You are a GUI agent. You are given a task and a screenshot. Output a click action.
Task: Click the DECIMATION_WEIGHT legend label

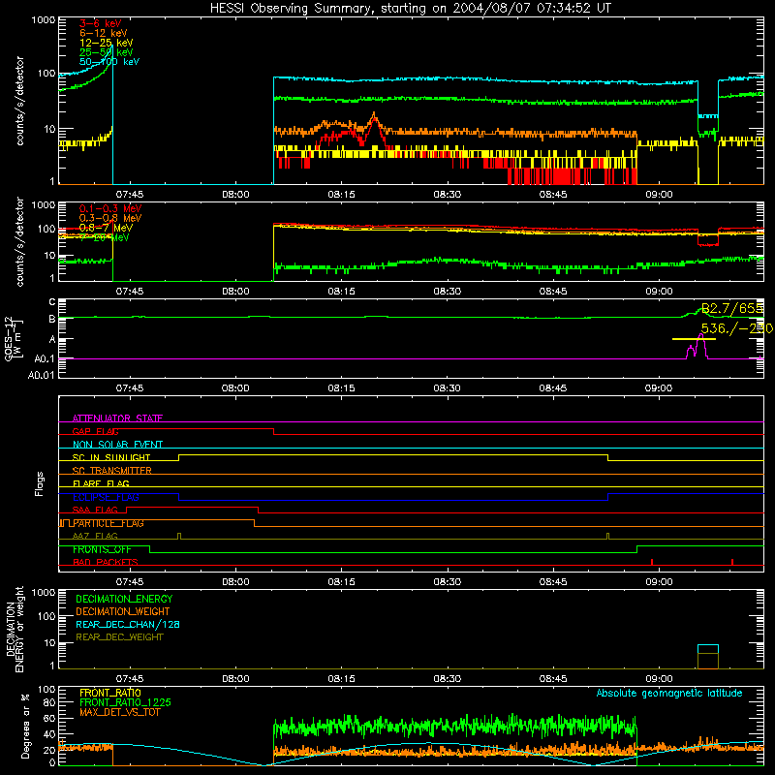point(123,611)
